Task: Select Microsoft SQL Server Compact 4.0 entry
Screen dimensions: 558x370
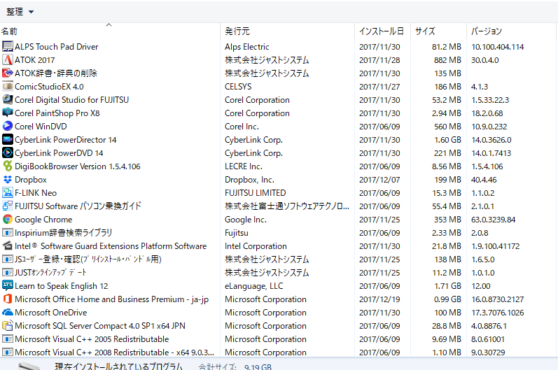Action: 101,326
